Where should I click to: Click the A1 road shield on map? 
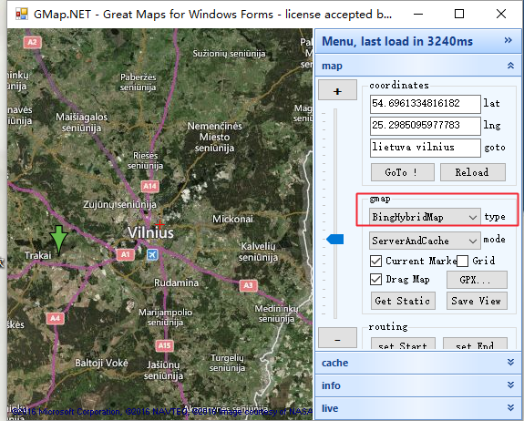(126, 254)
